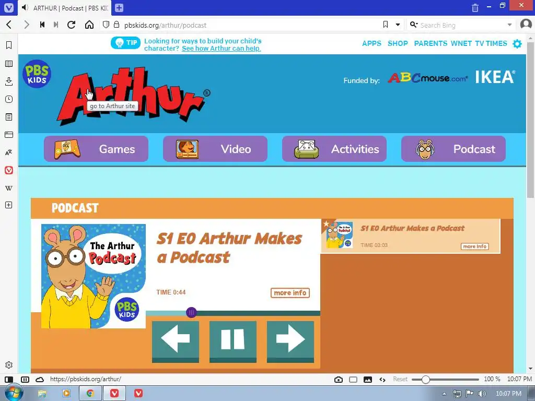Select S1 E0 episode in playlist
The image size is (535, 401).
(411, 236)
